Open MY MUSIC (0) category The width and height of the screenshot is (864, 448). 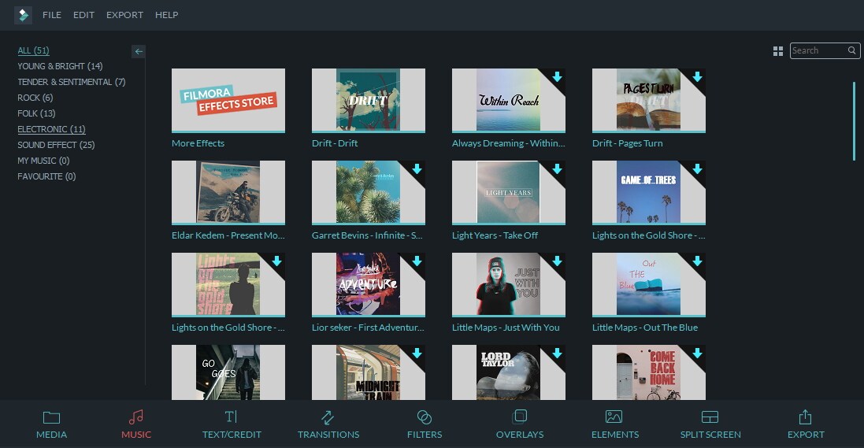coord(43,161)
